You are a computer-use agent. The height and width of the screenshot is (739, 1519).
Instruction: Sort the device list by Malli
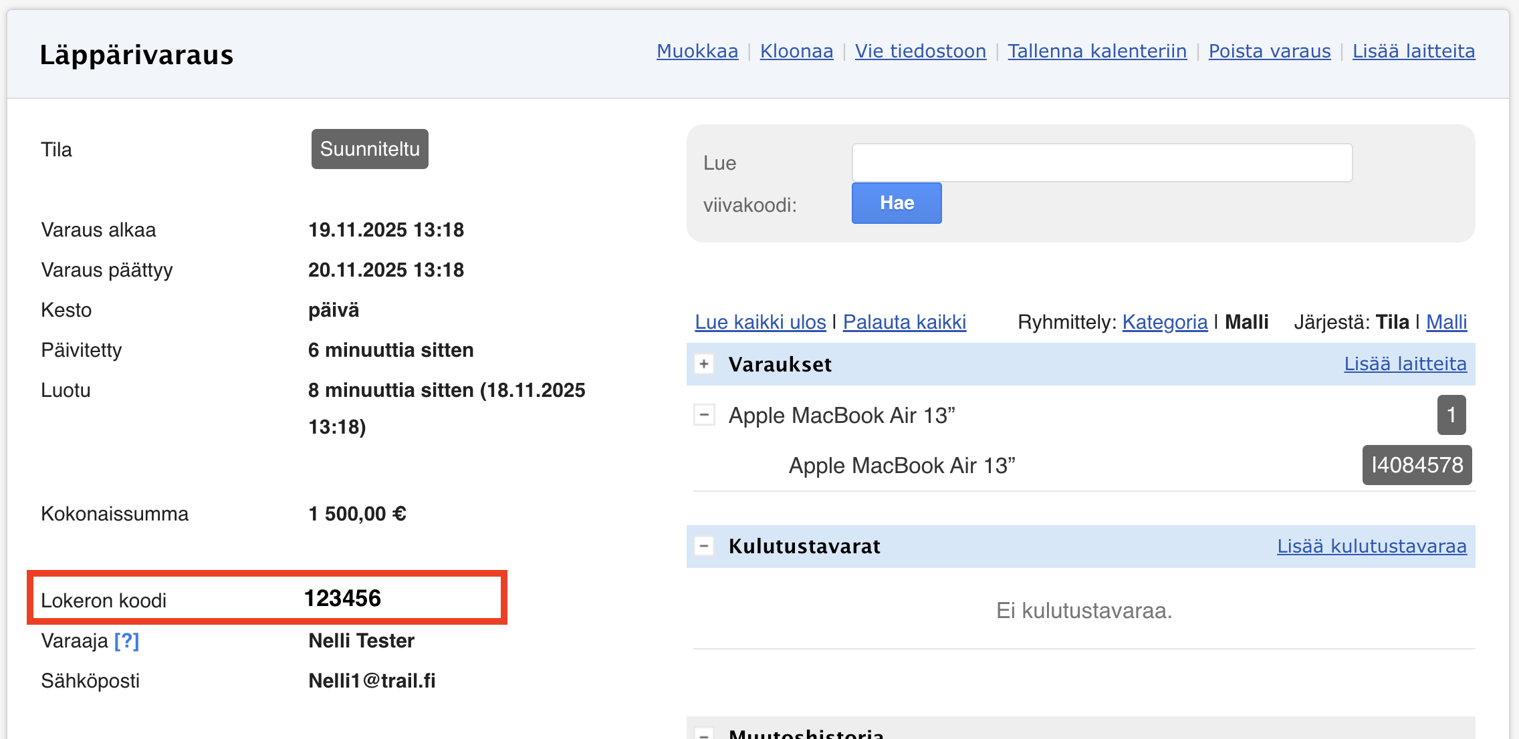(1446, 322)
